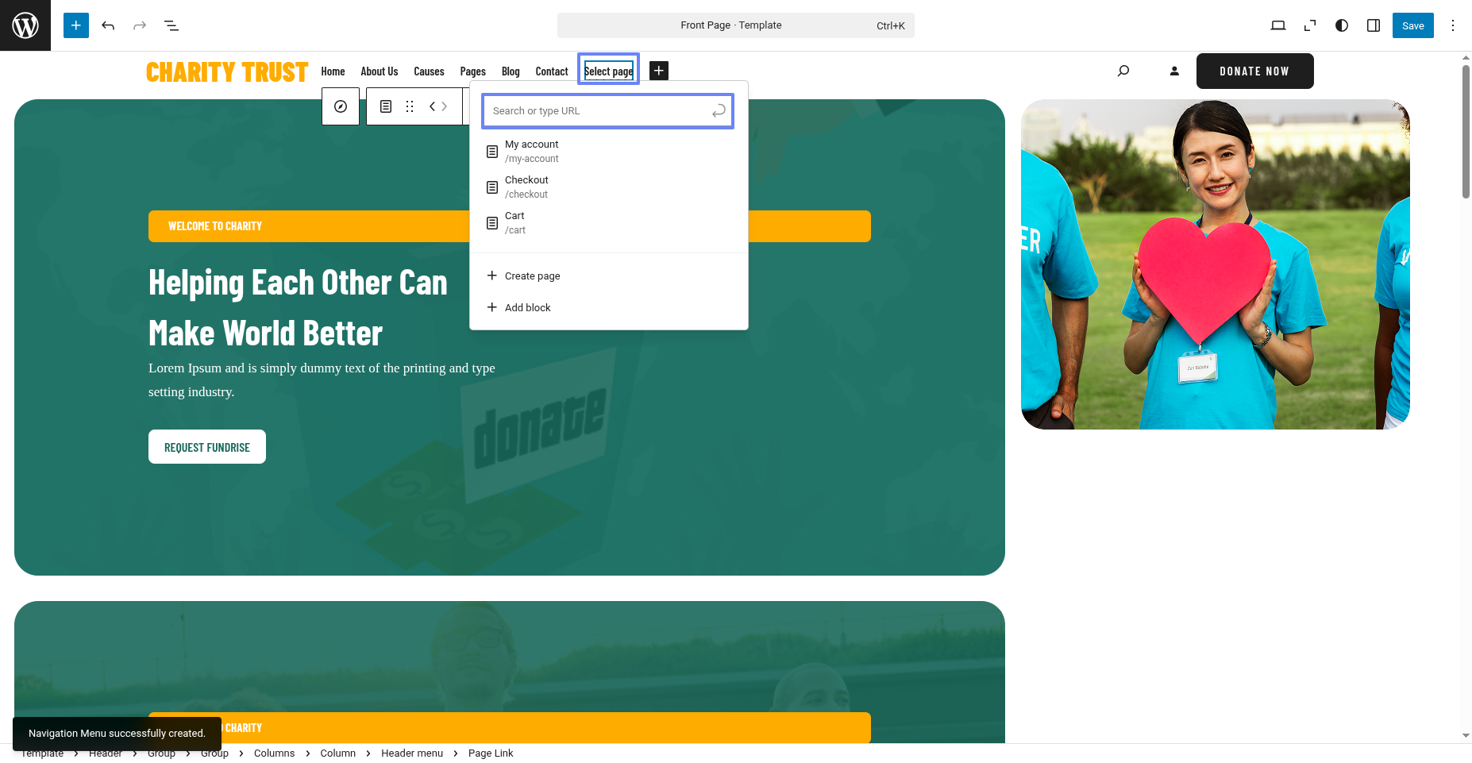The image size is (1472, 763).
Task: Toggle the Settings sidebar panel
Action: tap(1373, 25)
